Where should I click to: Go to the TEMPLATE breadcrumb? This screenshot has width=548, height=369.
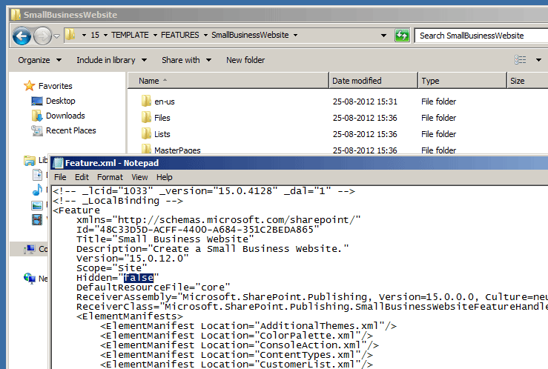[130, 35]
